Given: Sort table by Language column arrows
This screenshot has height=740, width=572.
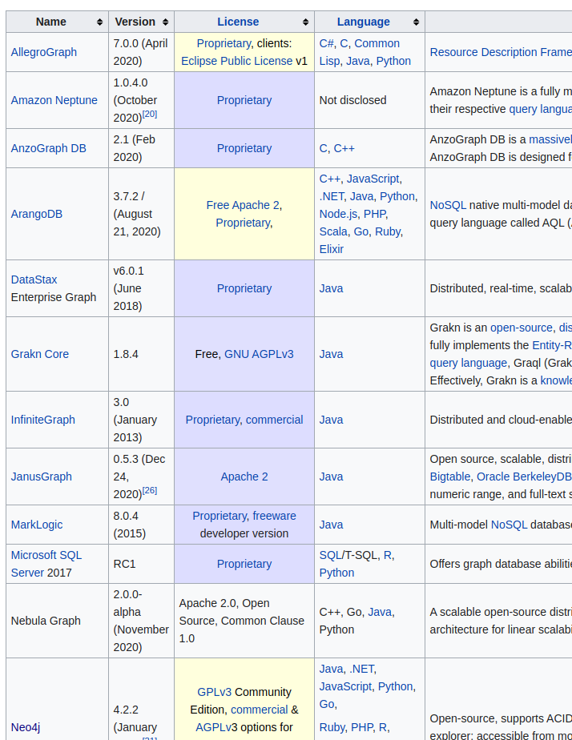Looking at the screenshot, I should (416, 22).
